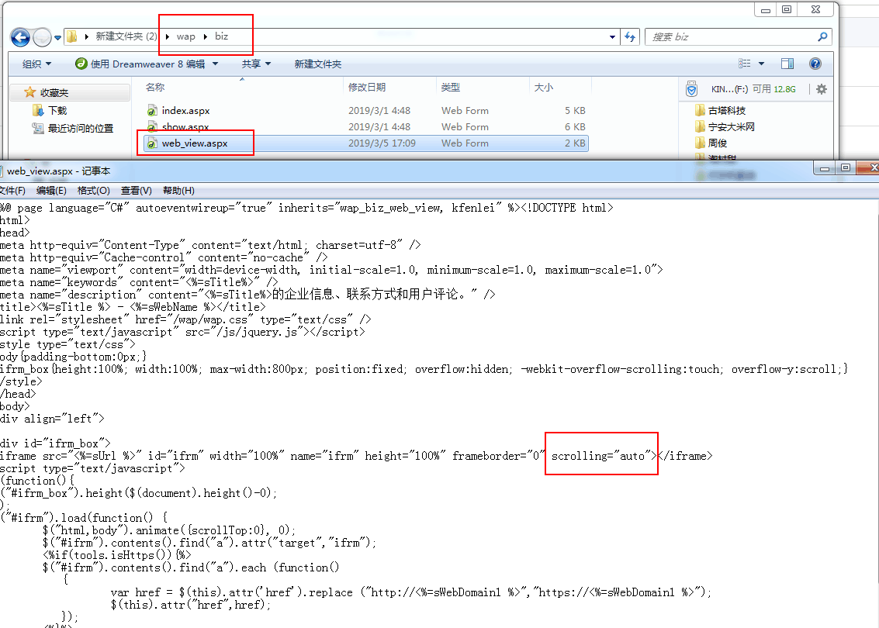Viewport: 879px width, 628px height.
Task: Open the 格式(O) menu in Notepad
Action: point(92,191)
